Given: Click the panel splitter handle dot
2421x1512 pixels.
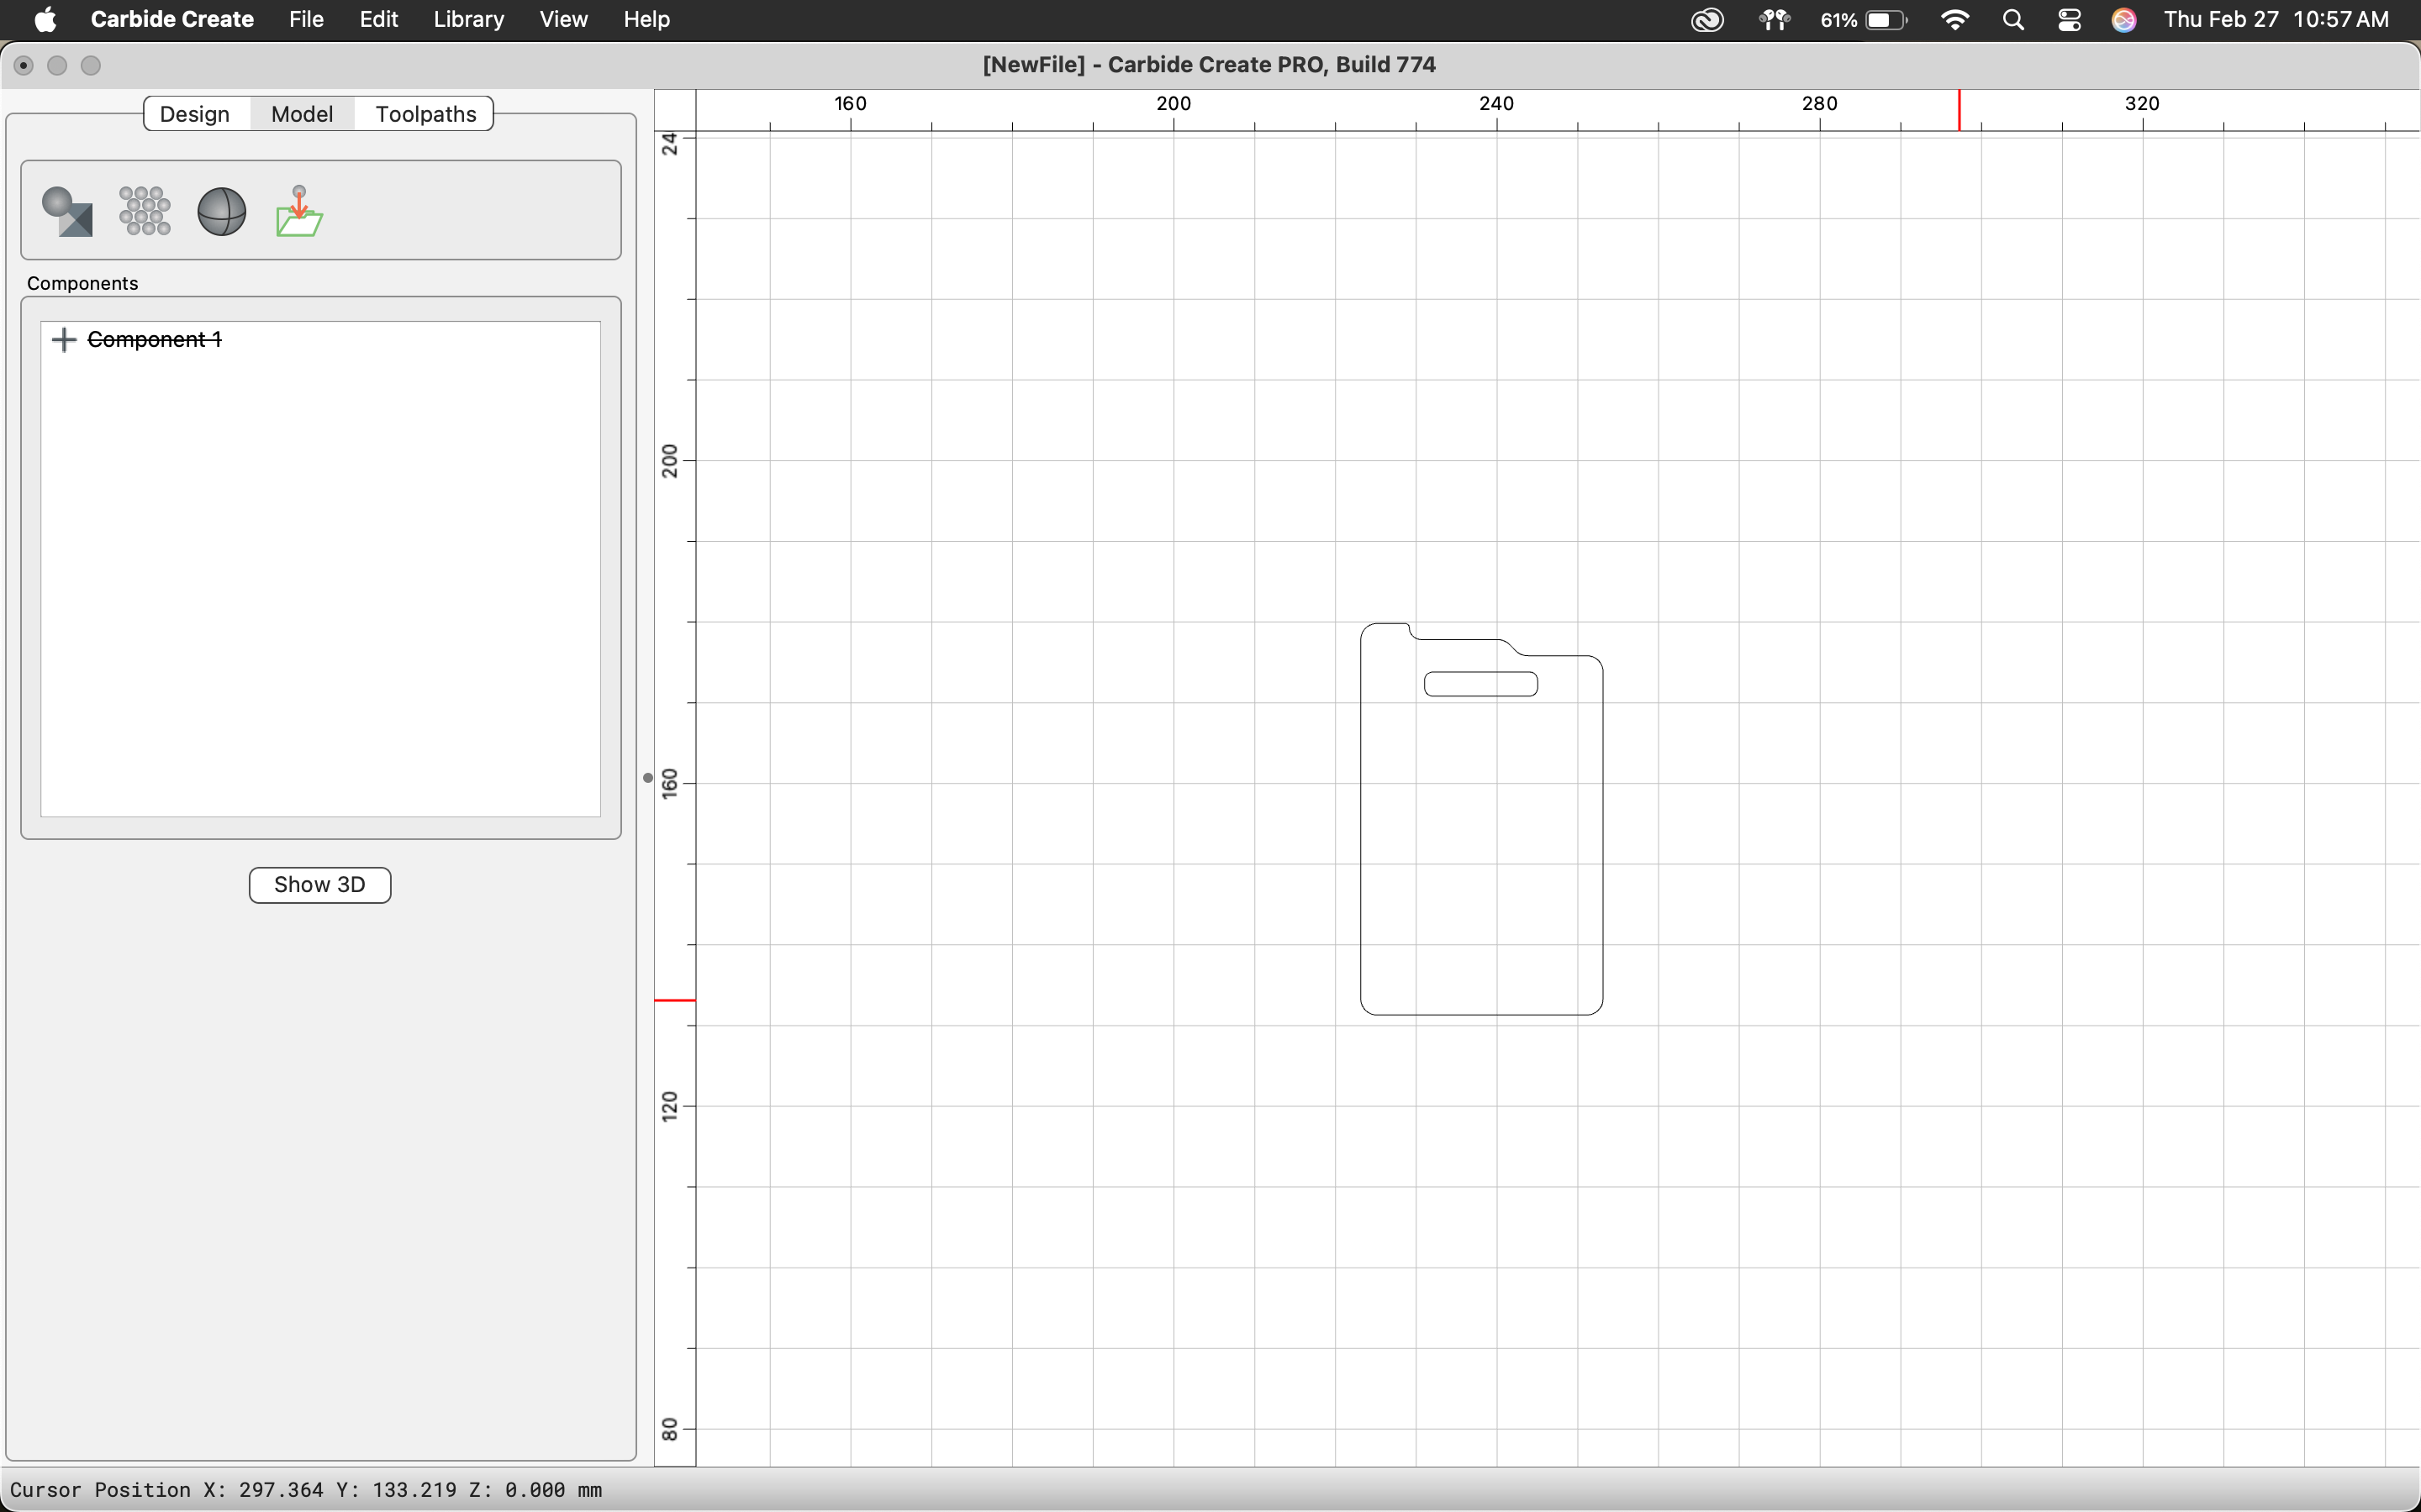Looking at the screenshot, I should tap(647, 778).
